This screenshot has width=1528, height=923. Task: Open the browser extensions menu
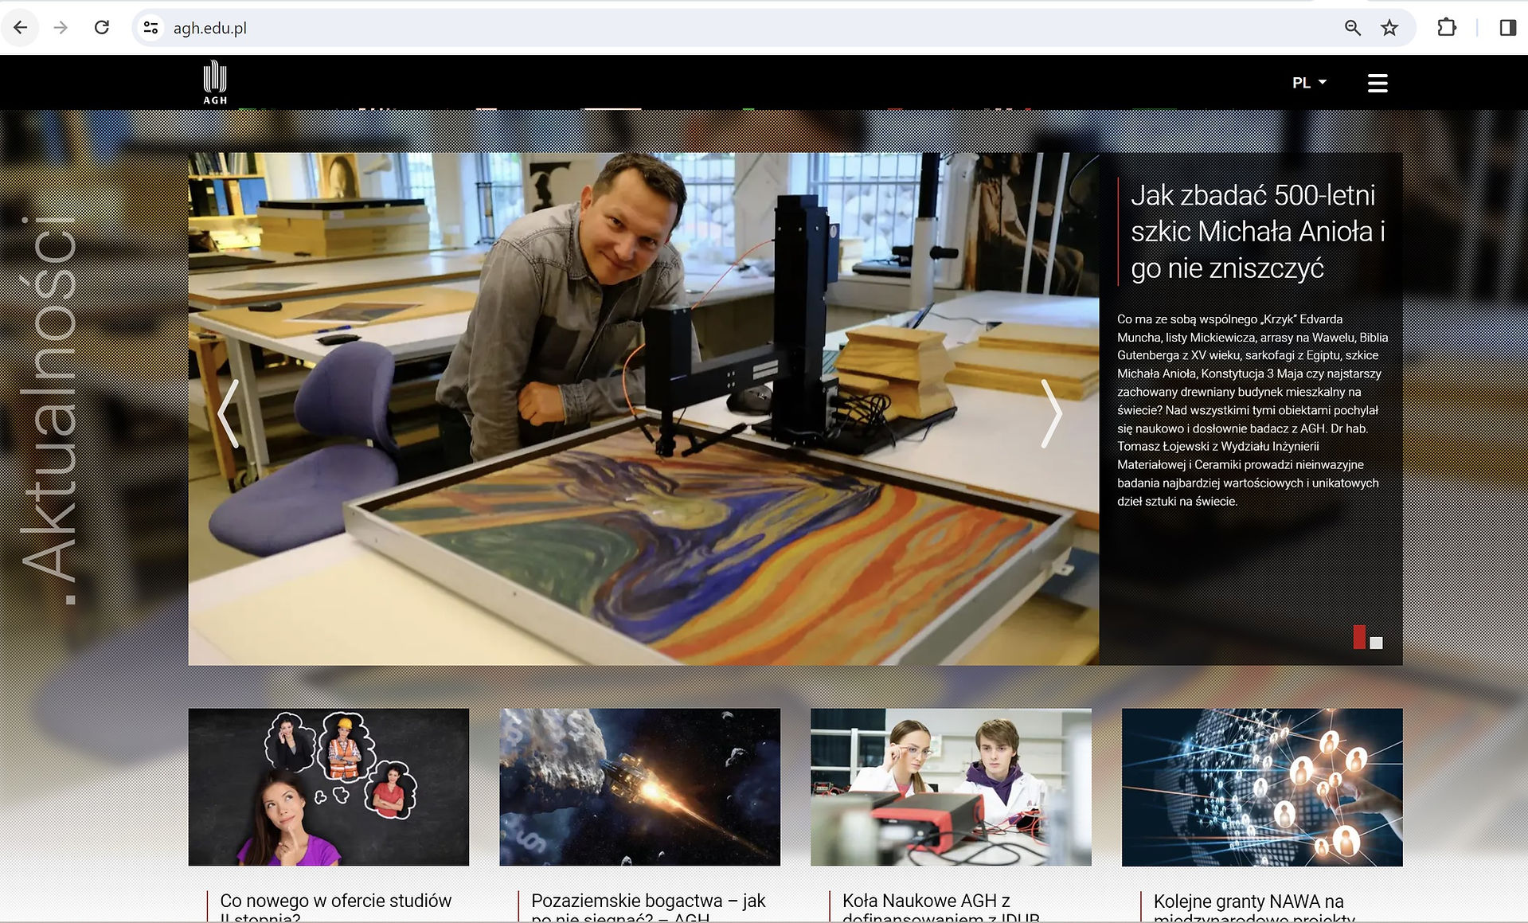coord(1446,28)
